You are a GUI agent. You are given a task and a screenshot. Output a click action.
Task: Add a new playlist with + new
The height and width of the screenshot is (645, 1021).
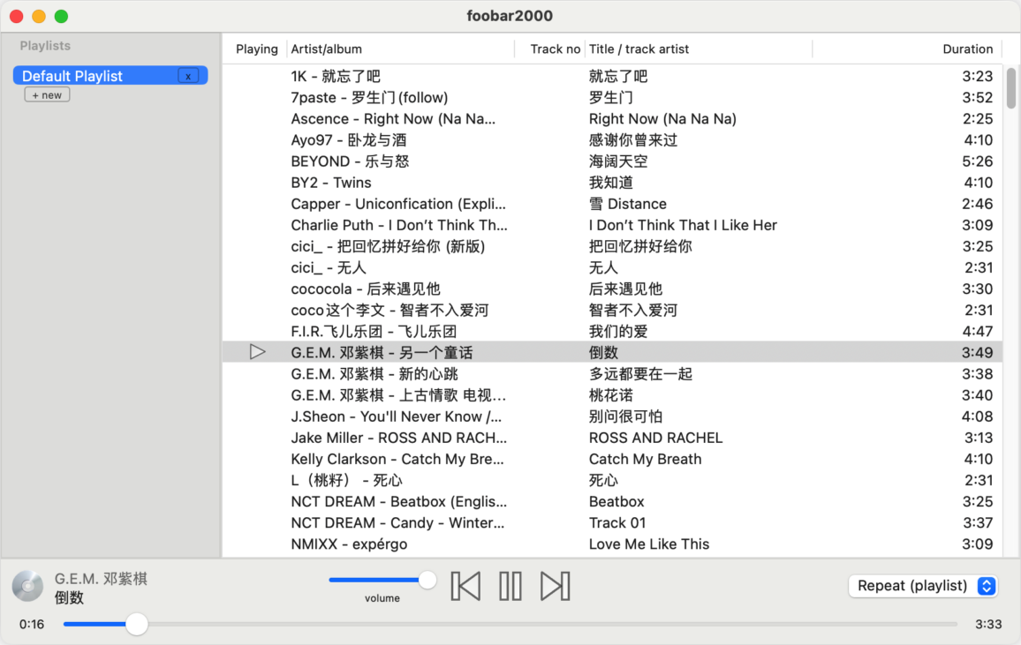point(47,95)
